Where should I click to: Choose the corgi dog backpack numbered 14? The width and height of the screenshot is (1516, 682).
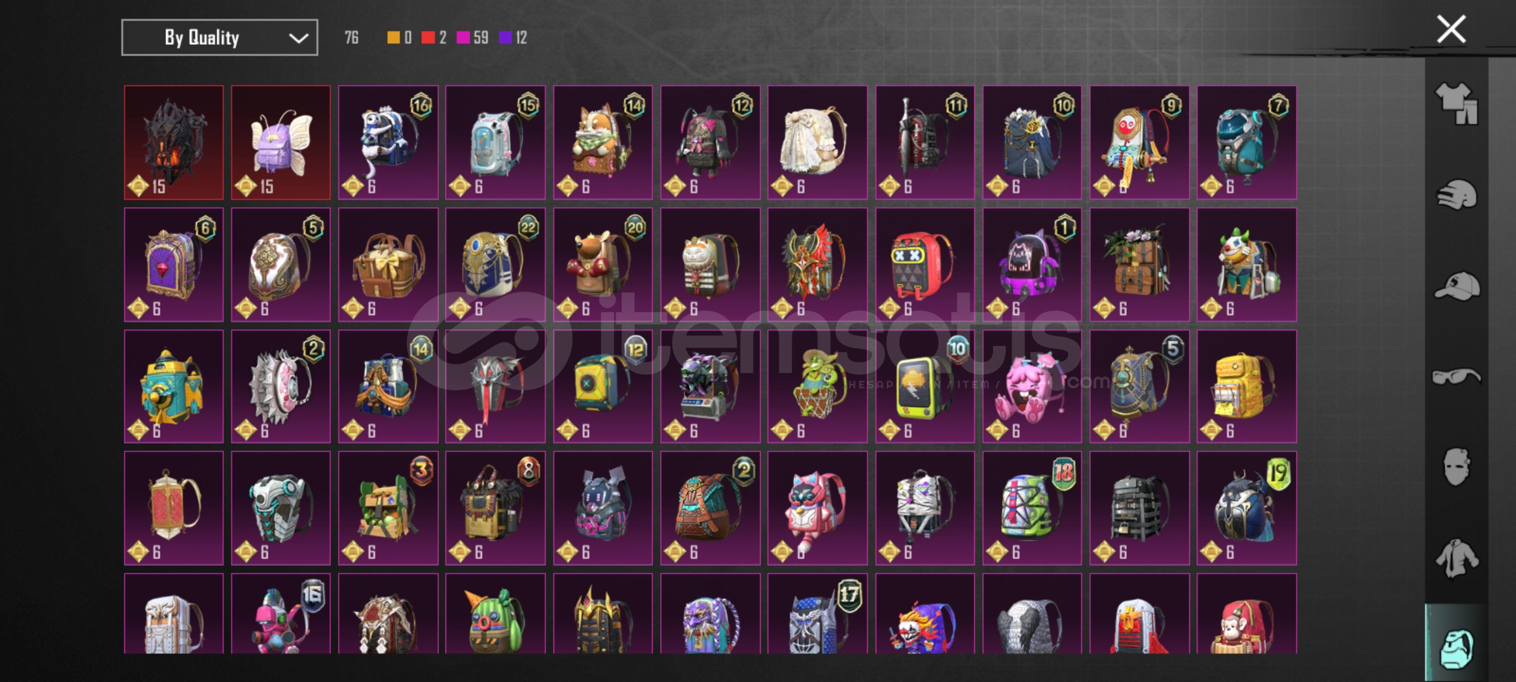click(x=603, y=143)
